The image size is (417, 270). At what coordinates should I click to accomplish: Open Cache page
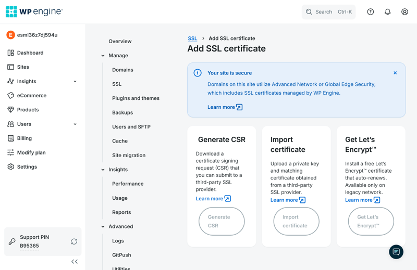(120, 141)
